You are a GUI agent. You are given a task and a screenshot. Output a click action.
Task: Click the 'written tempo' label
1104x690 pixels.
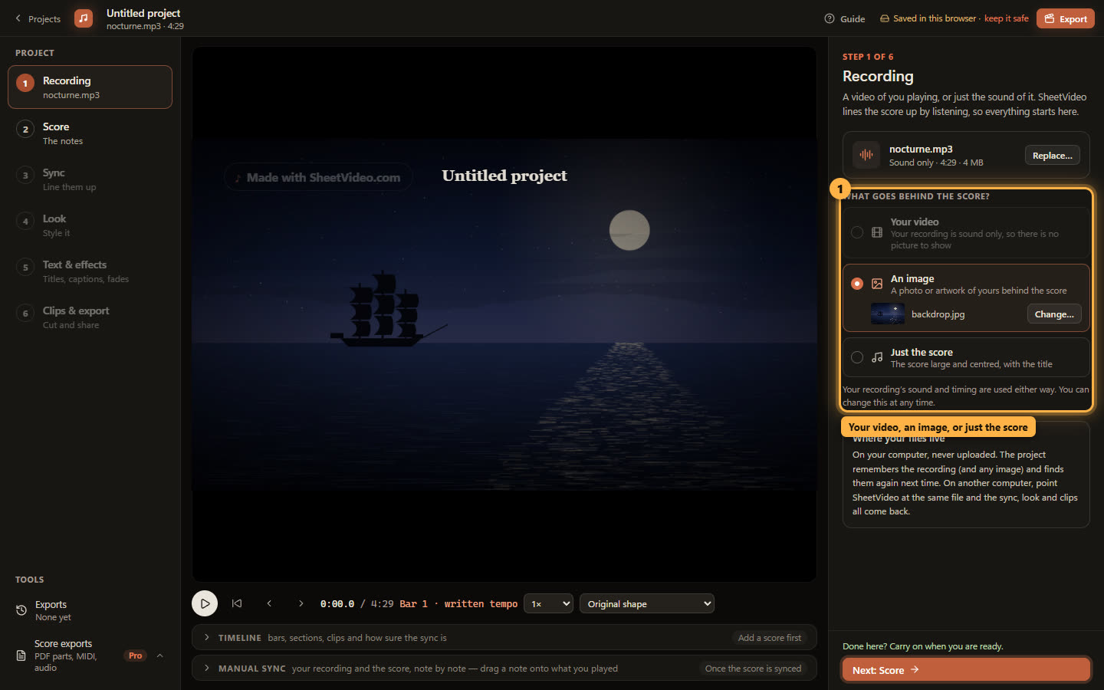click(x=481, y=603)
